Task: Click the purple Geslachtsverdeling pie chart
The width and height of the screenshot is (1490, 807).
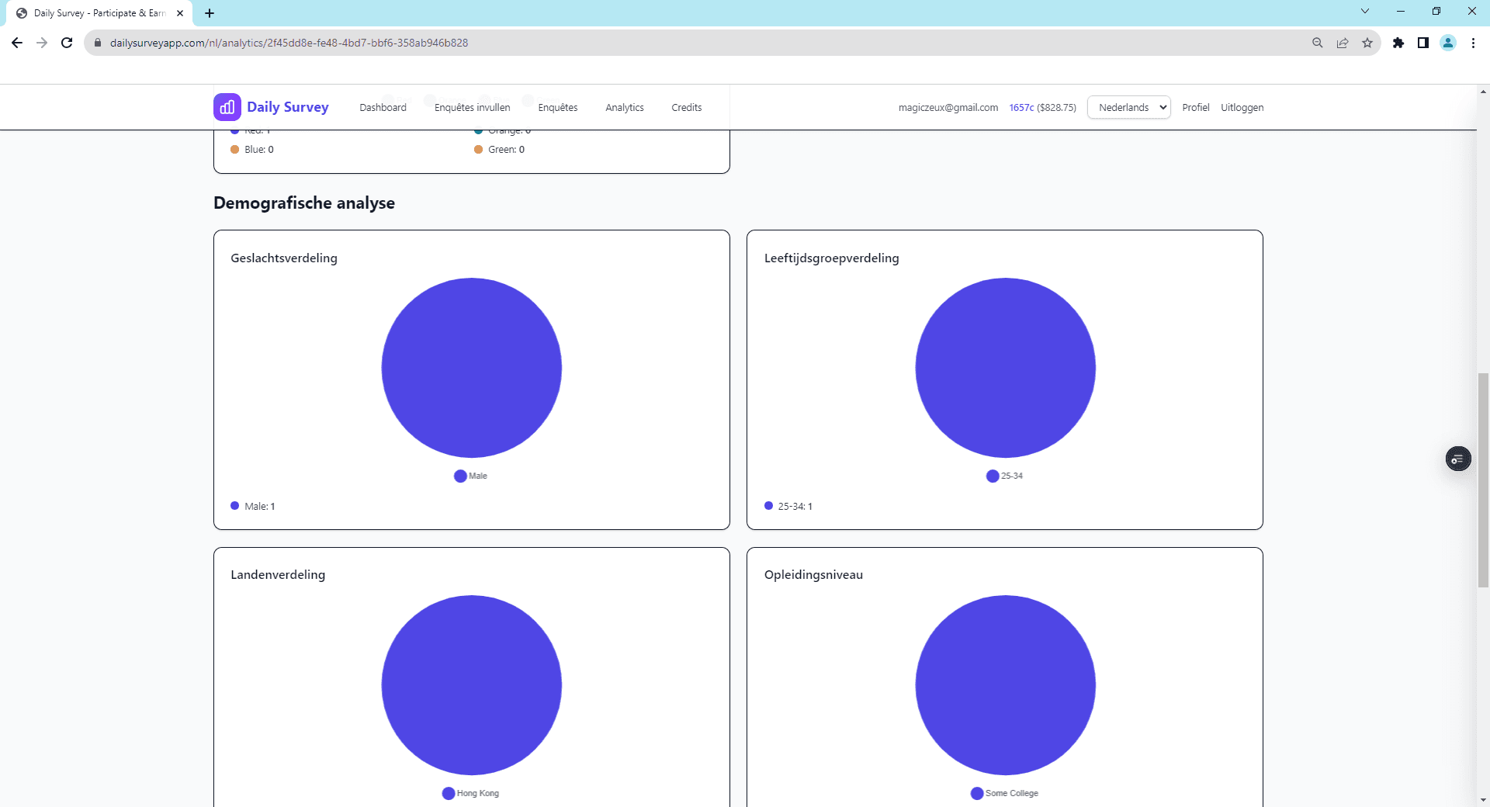Action: (x=471, y=368)
